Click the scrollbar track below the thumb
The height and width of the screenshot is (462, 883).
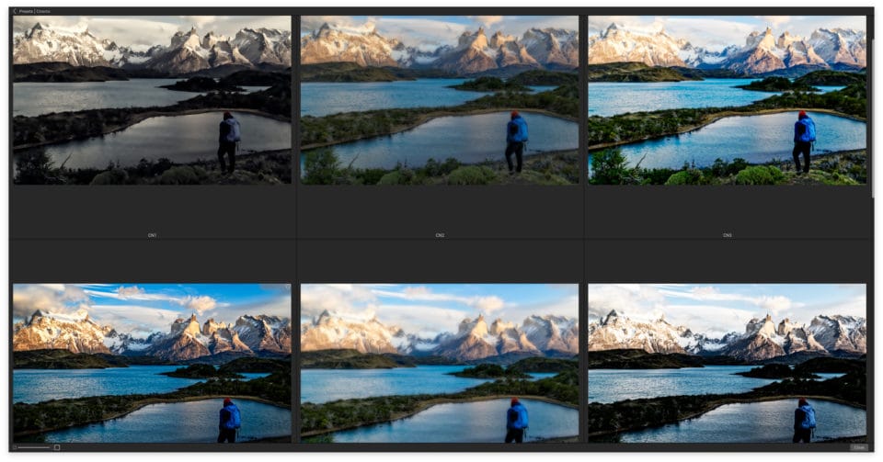point(871,321)
